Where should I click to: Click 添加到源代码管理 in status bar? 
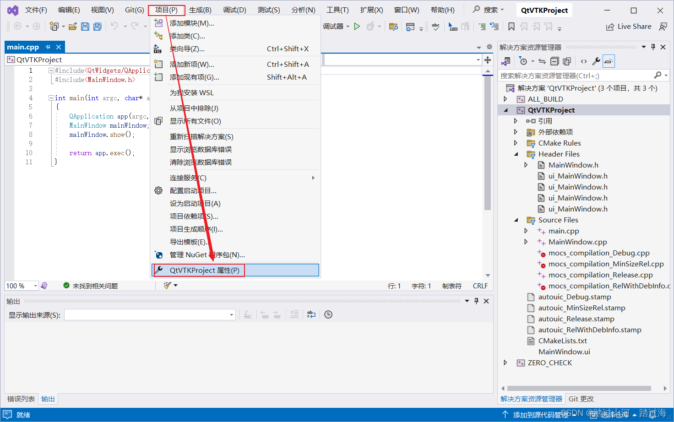[541, 415]
